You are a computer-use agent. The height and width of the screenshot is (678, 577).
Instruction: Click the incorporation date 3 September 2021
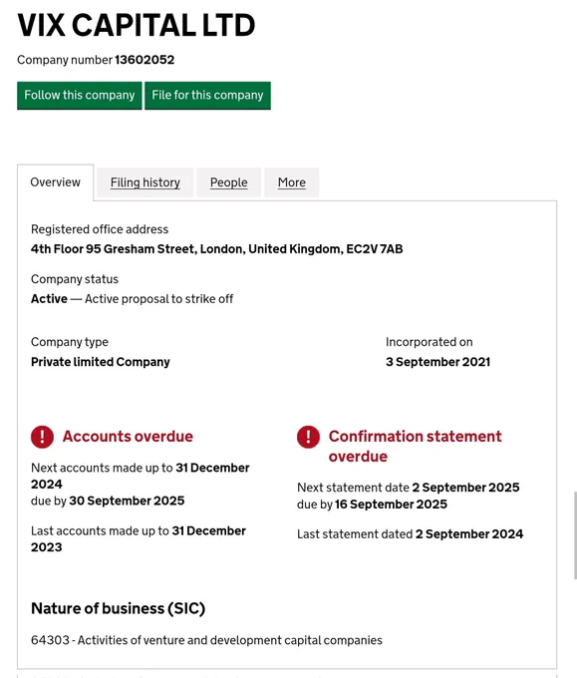(437, 362)
